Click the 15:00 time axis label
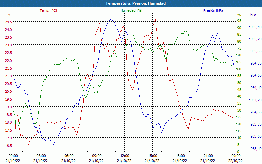This screenshot has height=164, width=262. (x=153, y=156)
